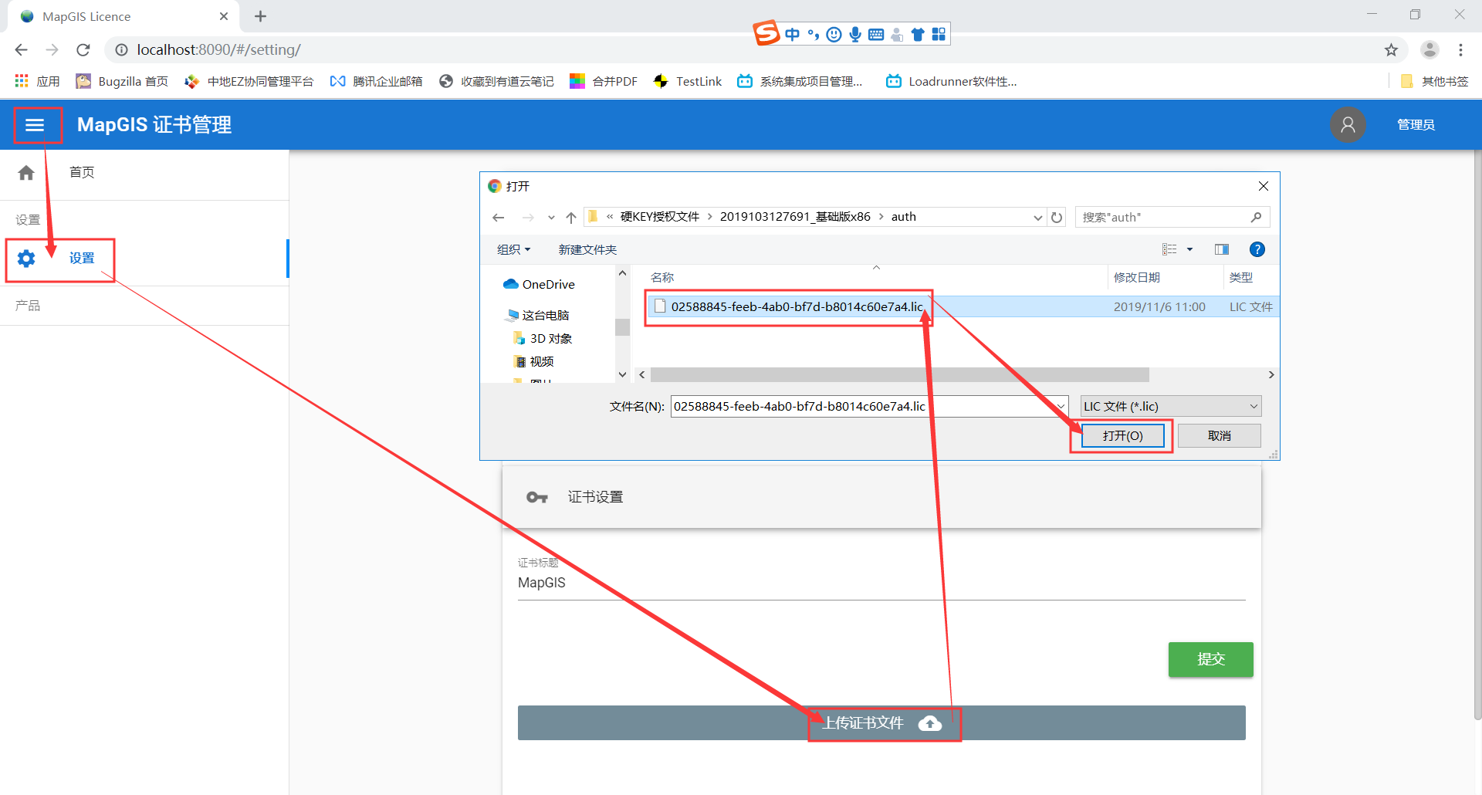The width and height of the screenshot is (1482, 795).
Task: Bookmark this page with star icon
Action: tap(1391, 50)
